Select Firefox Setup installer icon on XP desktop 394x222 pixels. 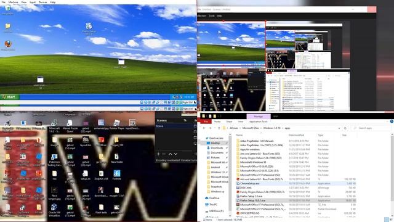point(89,28)
